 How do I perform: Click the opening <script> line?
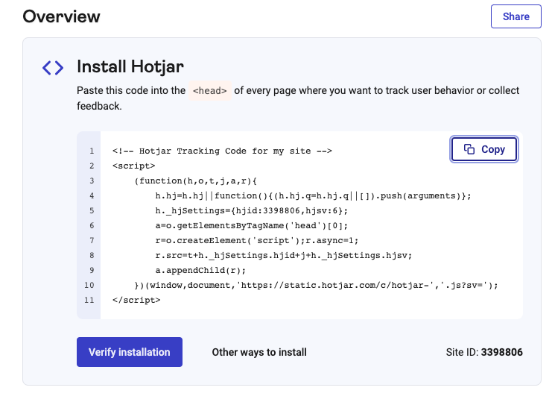tap(134, 166)
